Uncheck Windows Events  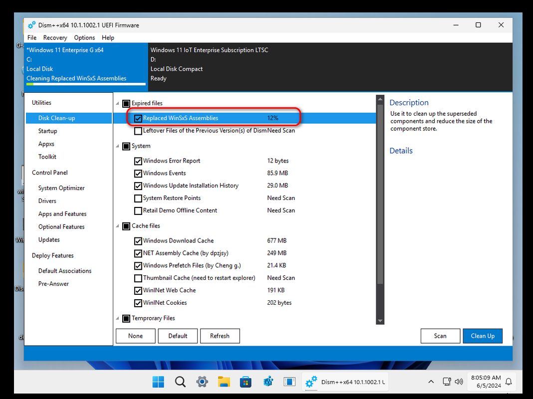pos(138,174)
